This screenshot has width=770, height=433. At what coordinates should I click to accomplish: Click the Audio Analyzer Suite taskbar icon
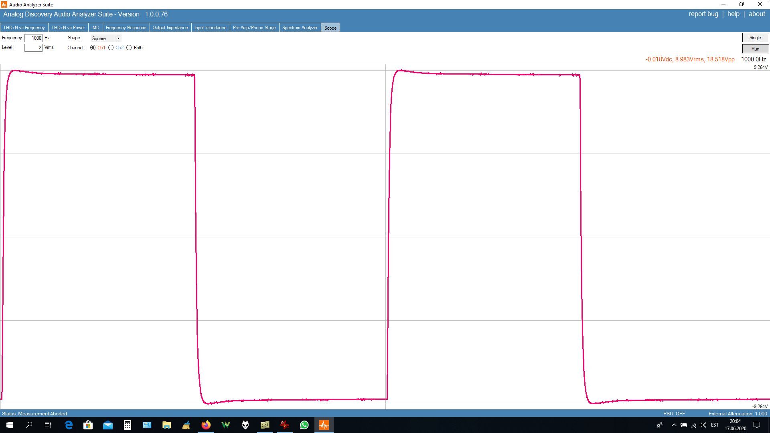[324, 425]
